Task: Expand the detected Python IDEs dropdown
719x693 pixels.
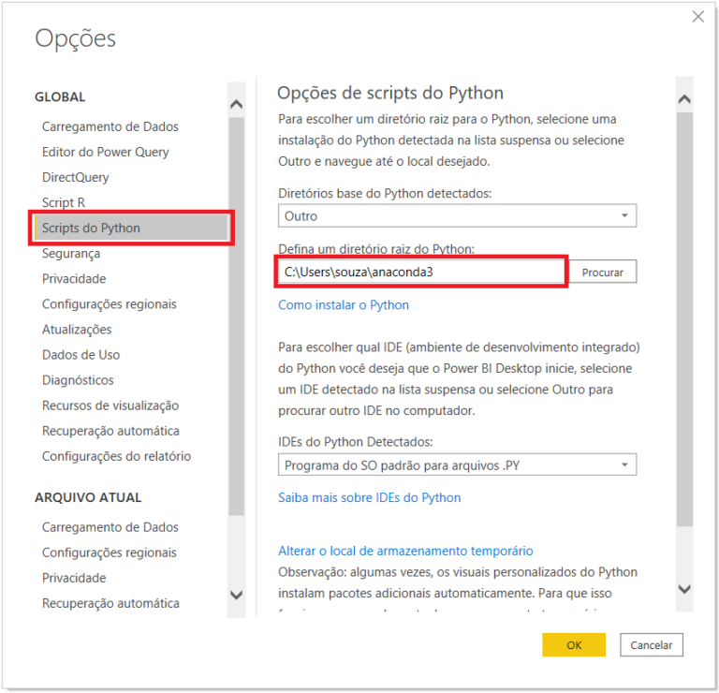Action: (x=457, y=465)
